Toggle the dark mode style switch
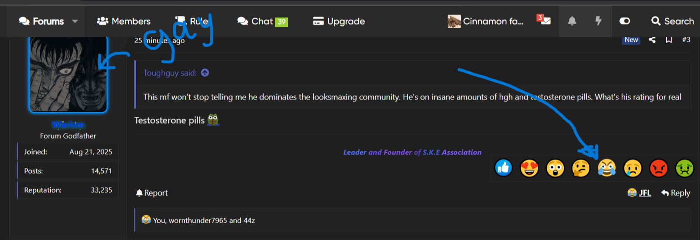 (x=624, y=21)
